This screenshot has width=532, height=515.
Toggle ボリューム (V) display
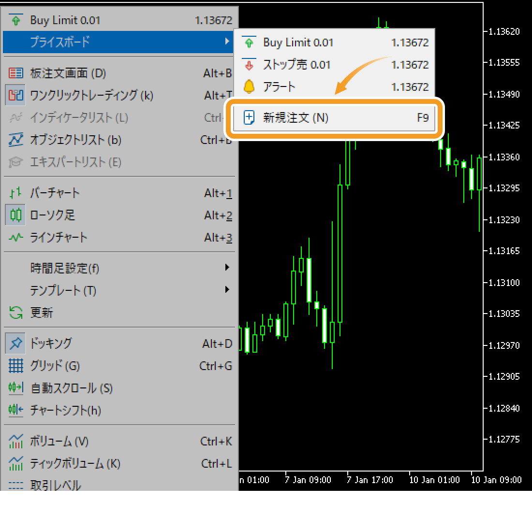[x=119, y=441]
